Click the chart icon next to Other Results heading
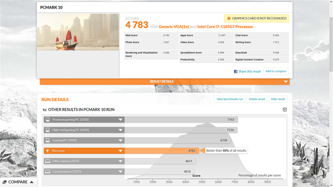This screenshot has height=187, width=333. click(x=45, y=110)
